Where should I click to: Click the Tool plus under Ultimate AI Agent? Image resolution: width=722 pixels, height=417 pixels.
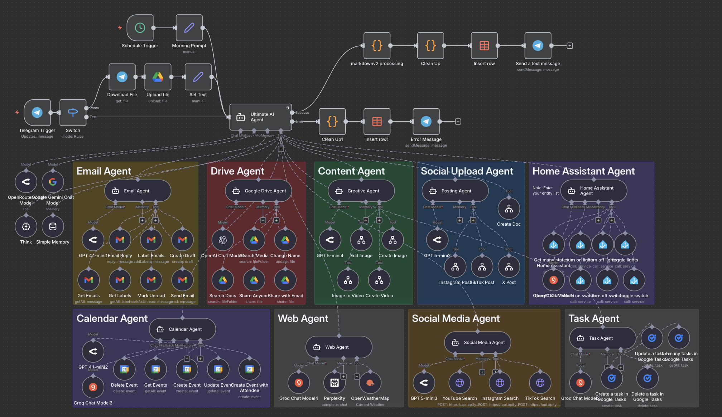[281, 148]
